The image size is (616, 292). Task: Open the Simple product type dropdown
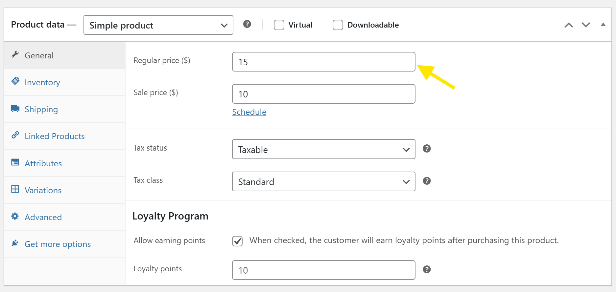pyautogui.click(x=158, y=25)
